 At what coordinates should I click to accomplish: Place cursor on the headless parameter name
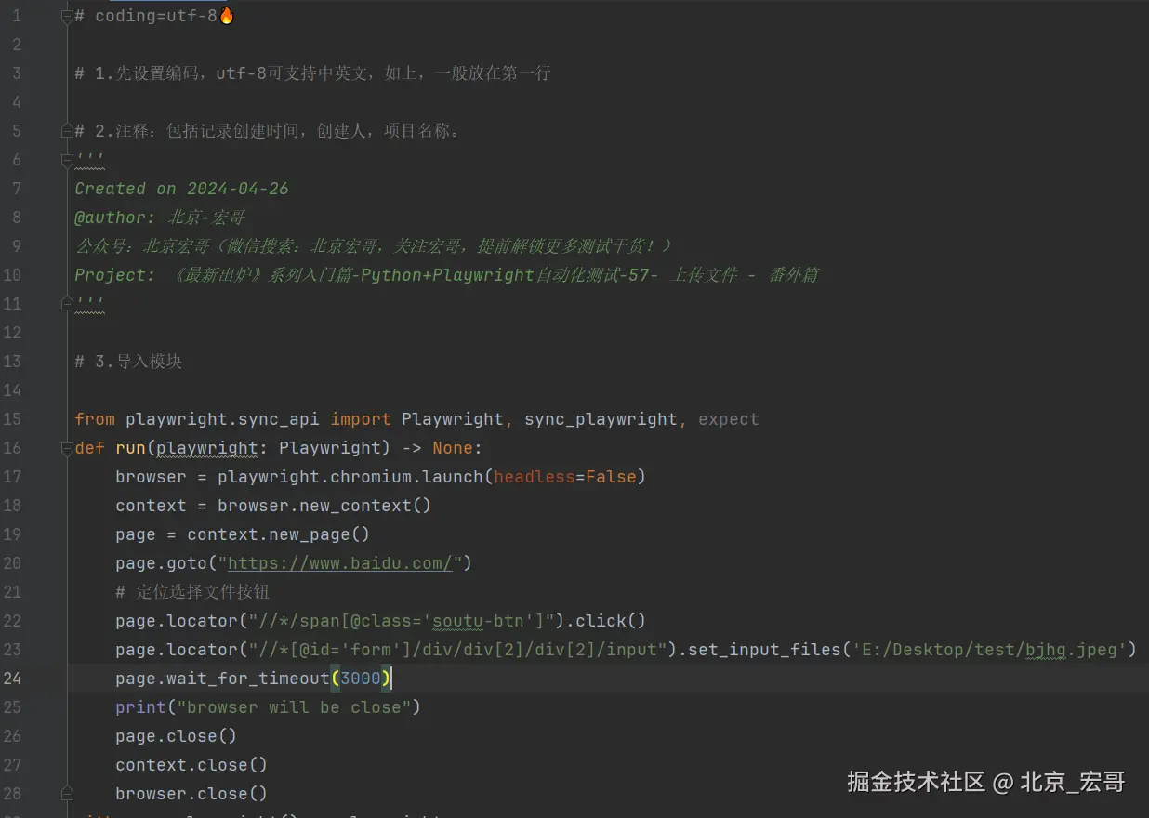[535, 477]
